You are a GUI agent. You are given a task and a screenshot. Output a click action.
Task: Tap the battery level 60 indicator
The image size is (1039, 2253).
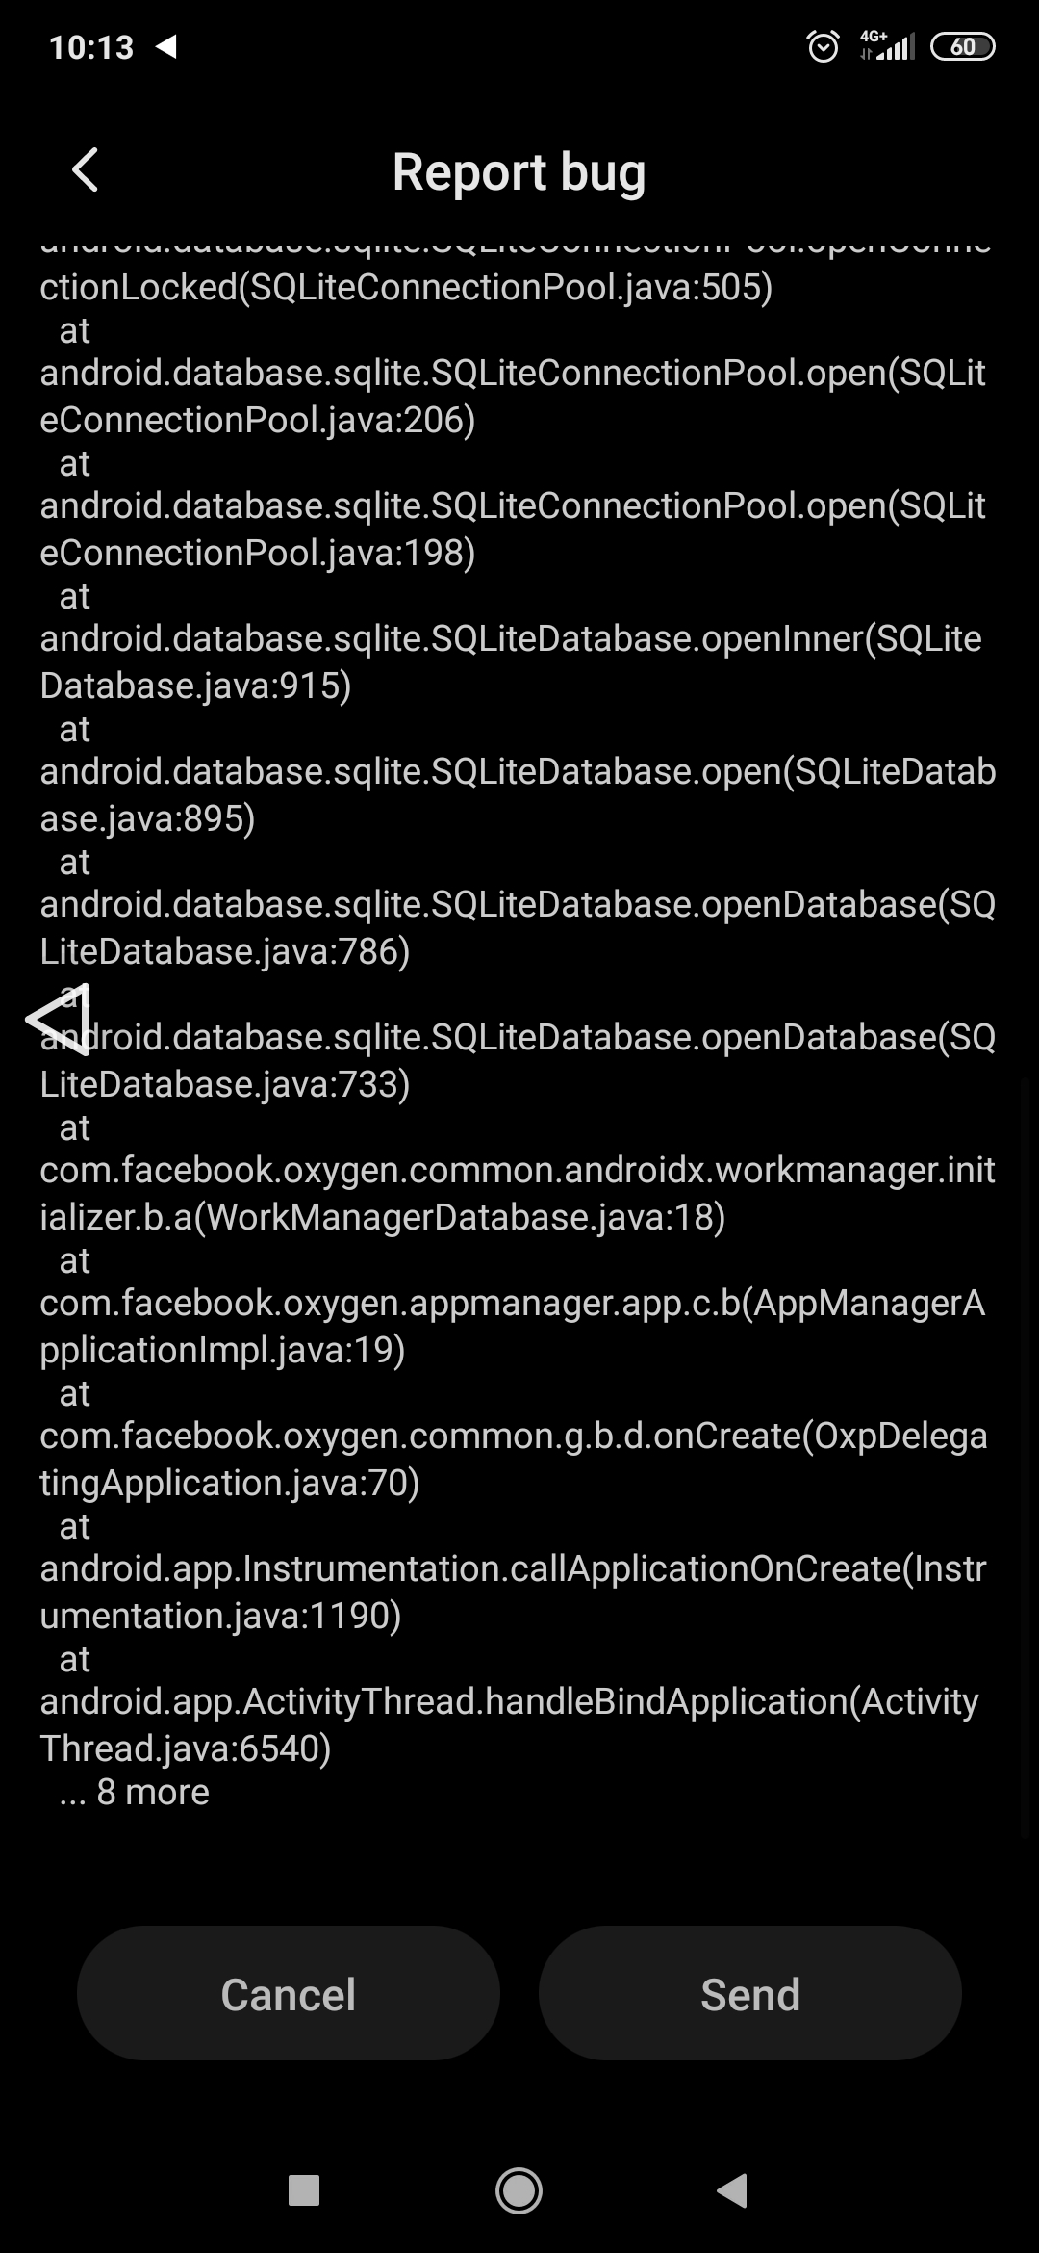(x=962, y=46)
